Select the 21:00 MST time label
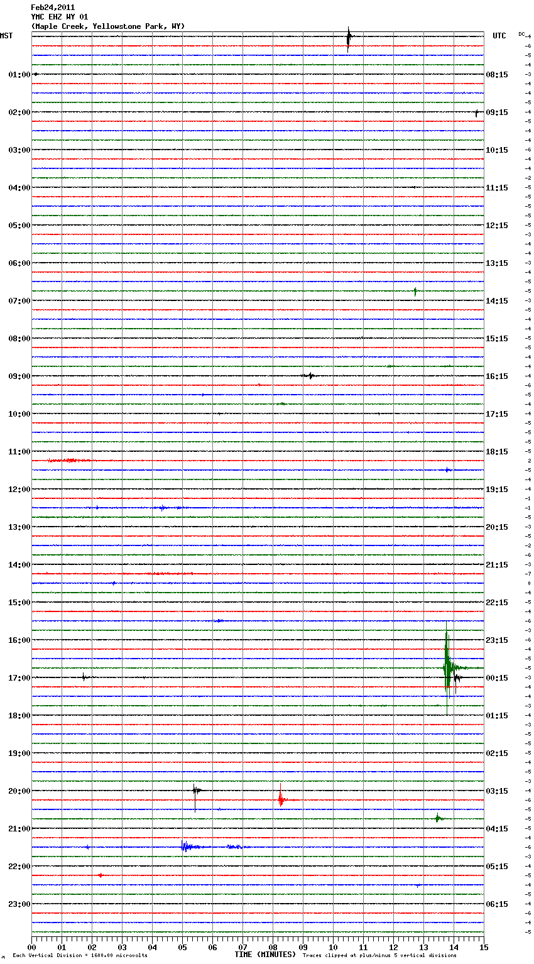Screen dimensions: 534x964 pyautogui.click(x=19, y=829)
